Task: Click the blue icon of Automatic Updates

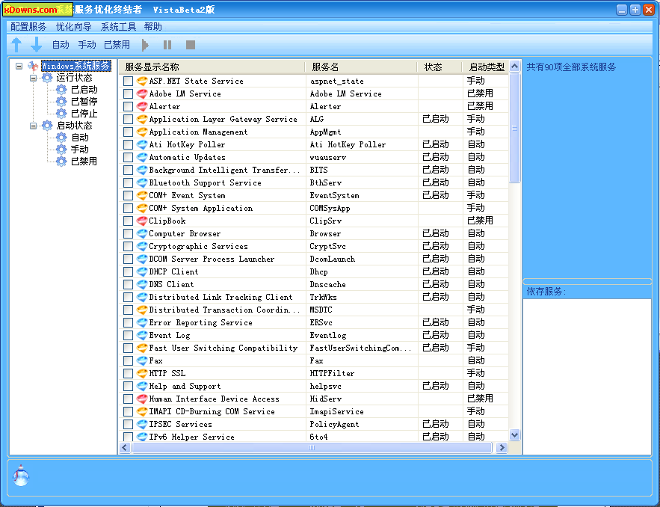Action: (x=142, y=157)
